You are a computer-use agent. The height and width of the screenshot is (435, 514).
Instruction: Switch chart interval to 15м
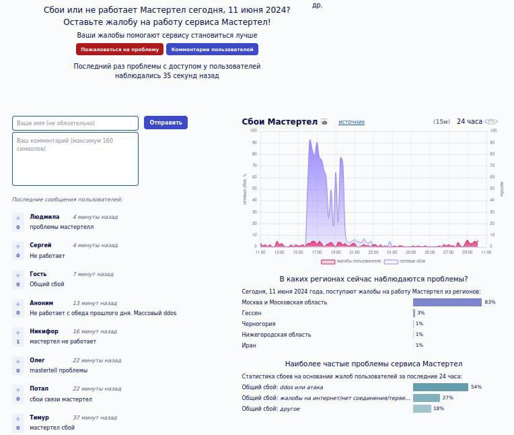pyautogui.click(x=441, y=122)
